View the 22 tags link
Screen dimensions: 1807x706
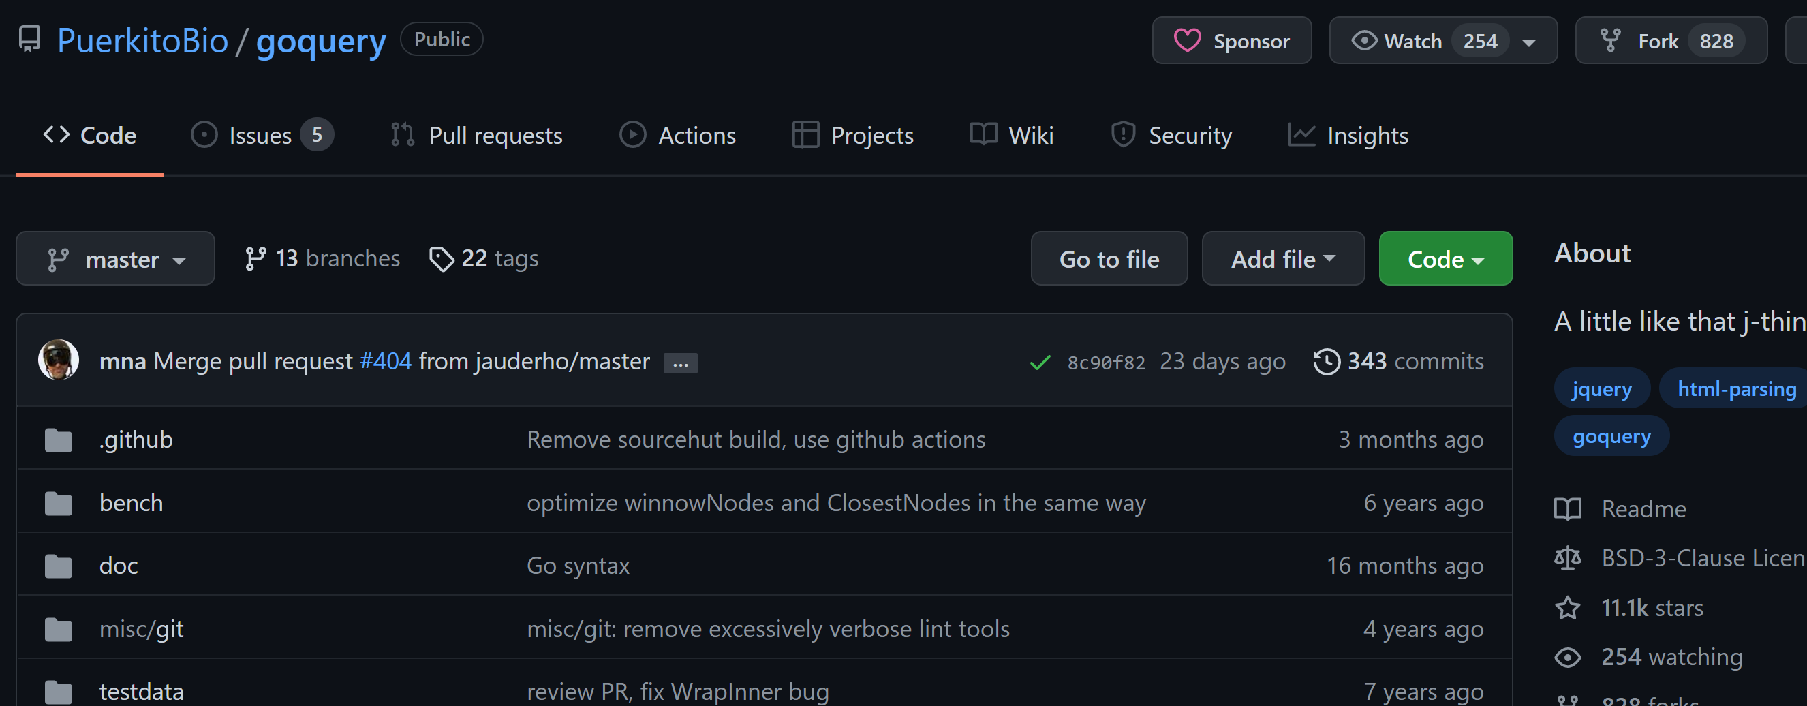484,258
